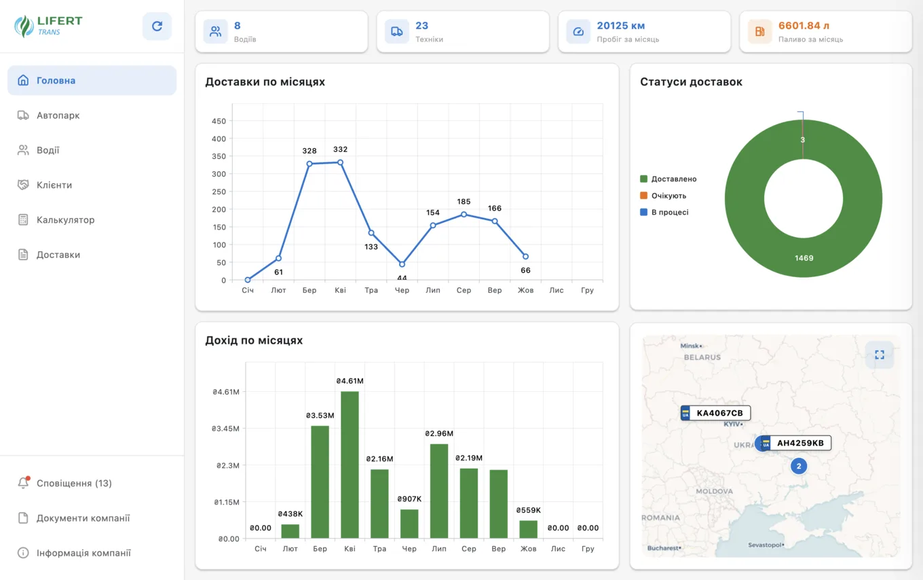The width and height of the screenshot is (923, 580).
Task: Click the handshake icon beside Клієнти
Action: 23,185
